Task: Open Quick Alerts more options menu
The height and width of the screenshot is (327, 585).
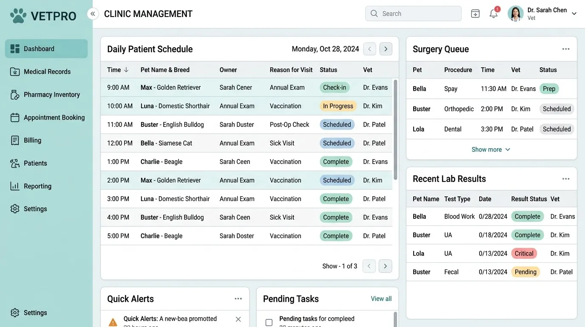Action: [238, 299]
